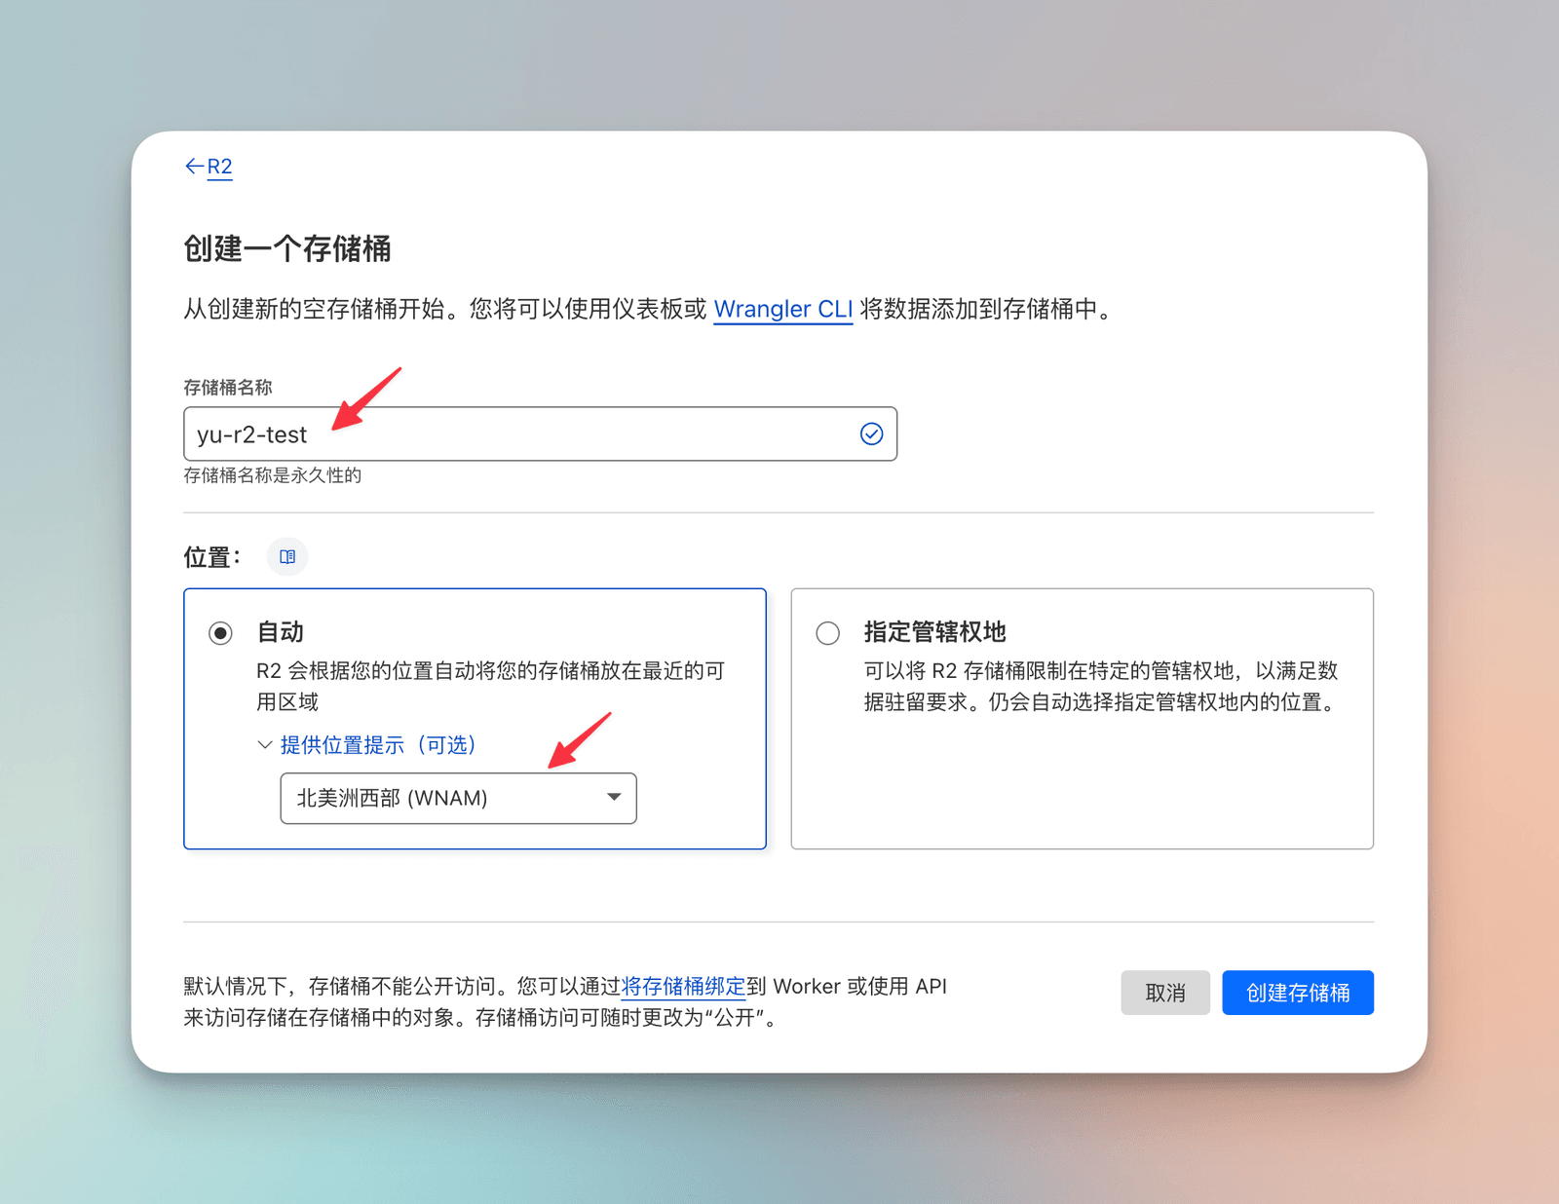Click the 指定管辖权地 card description text

point(1100,687)
